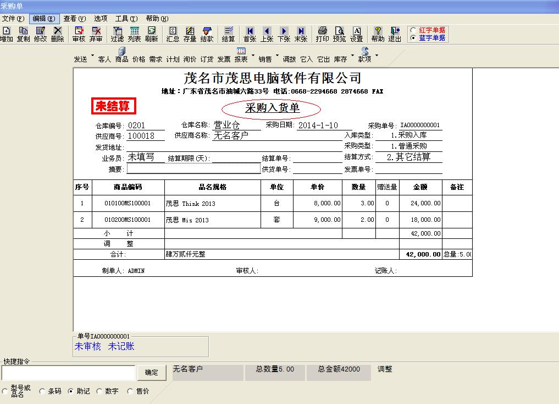Viewport: 559px width, 404px height.
Task: Click the 需求 toolbar button
Action: (156, 59)
